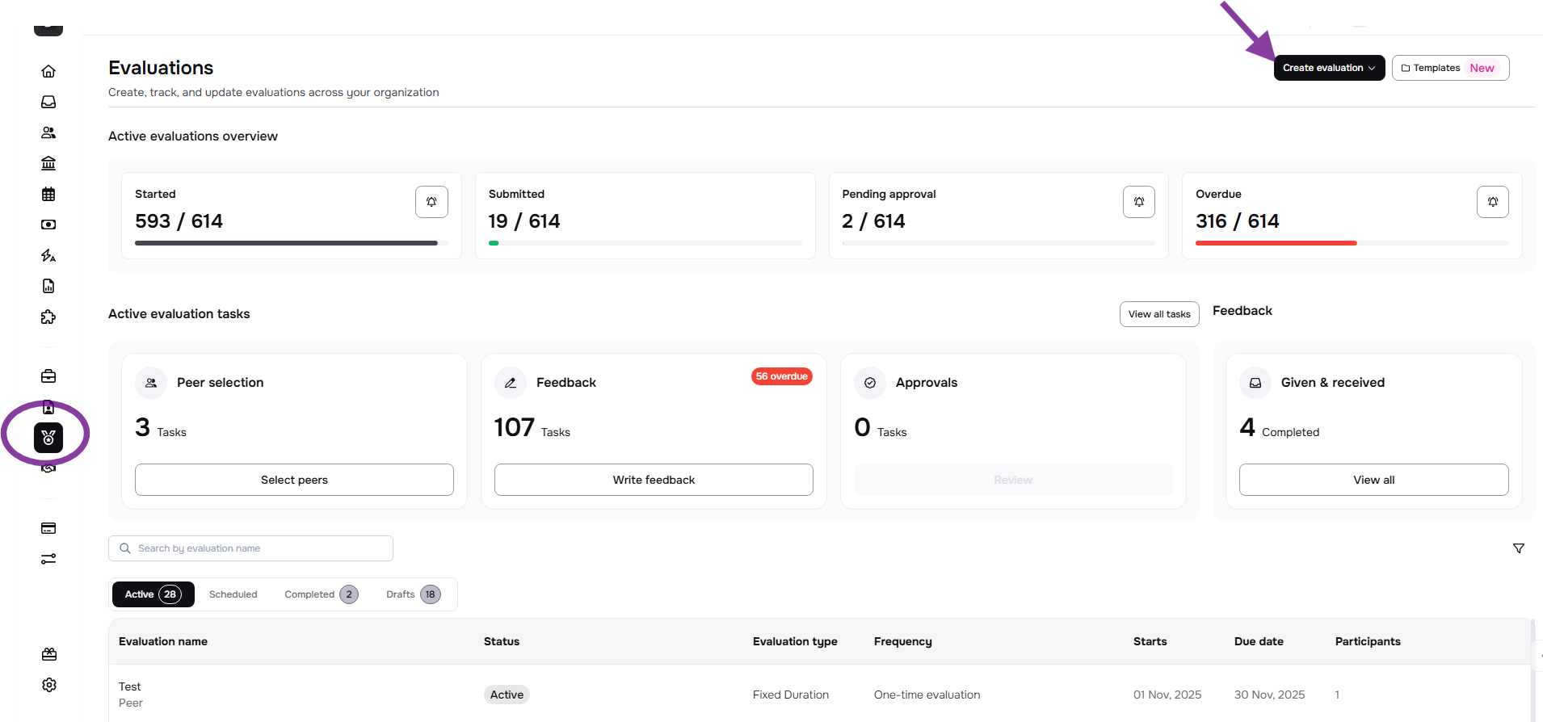This screenshot has height=722, width=1543.
Task: Open the Home icon in sidebar
Action: pos(48,71)
